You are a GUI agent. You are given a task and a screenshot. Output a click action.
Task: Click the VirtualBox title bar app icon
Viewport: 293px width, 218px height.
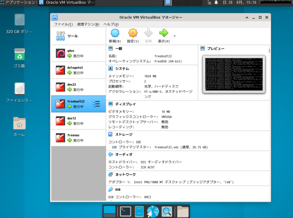point(55,17)
